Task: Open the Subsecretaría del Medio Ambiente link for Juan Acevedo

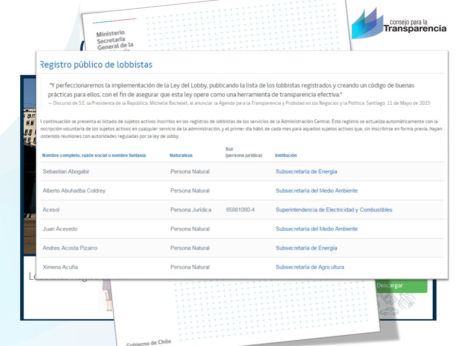Action: click(317, 229)
